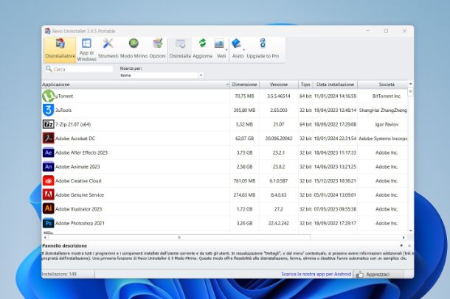Select the µTorrent application icon
450x299 pixels.
point(48,96)
